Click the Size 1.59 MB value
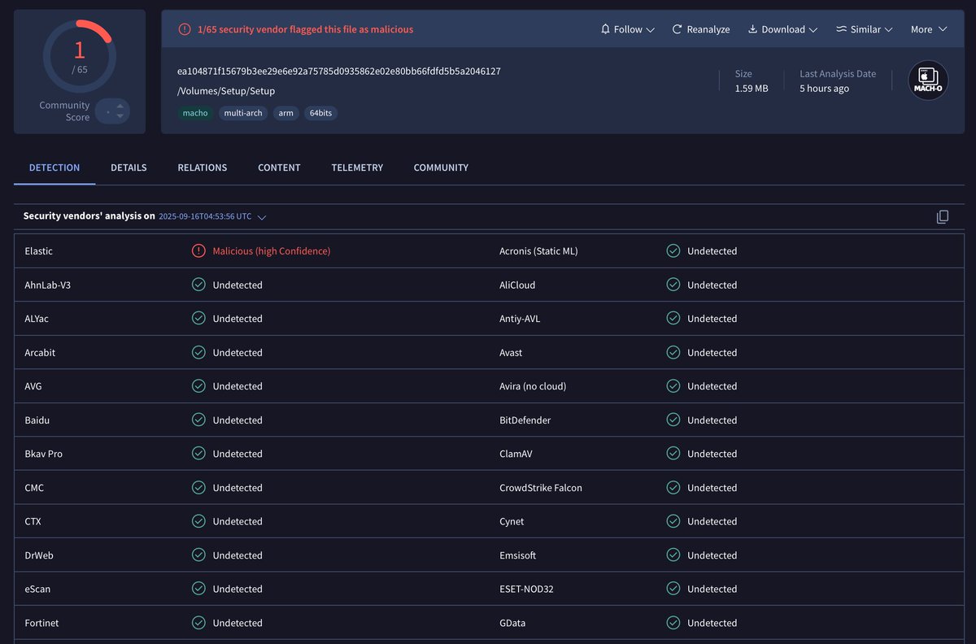 click(752, 89)
